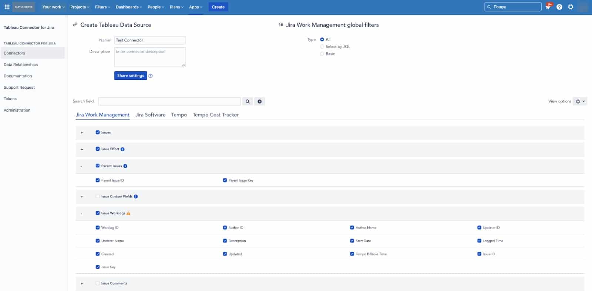
Task: Open Connectors in the sidebar
Action: click(33, 53)
